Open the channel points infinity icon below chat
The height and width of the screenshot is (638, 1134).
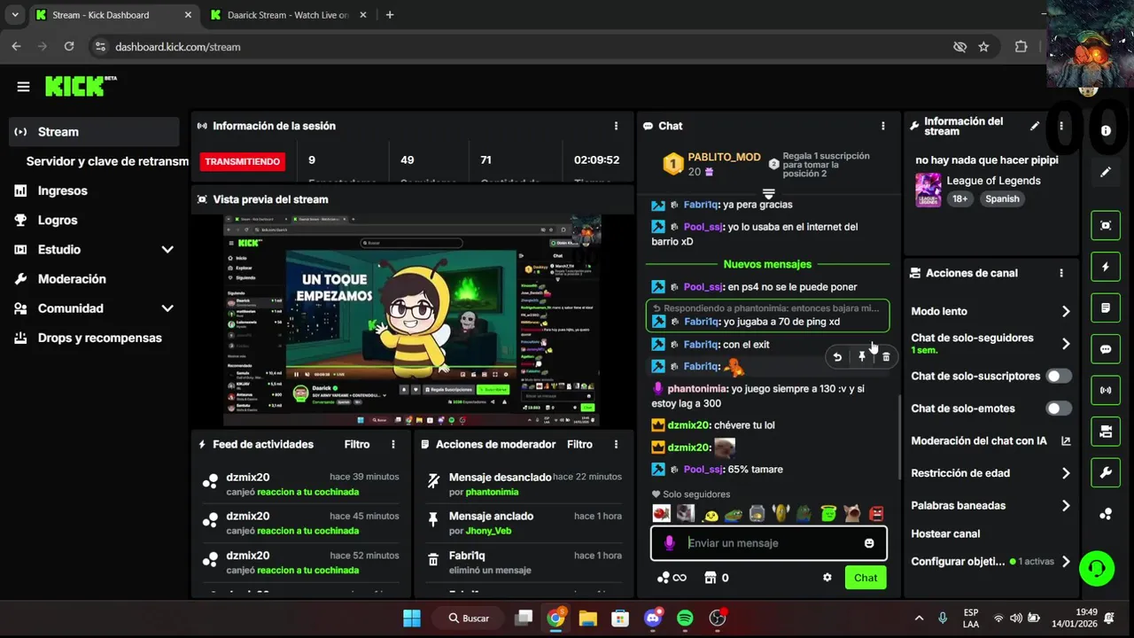[x=672, y=577]
